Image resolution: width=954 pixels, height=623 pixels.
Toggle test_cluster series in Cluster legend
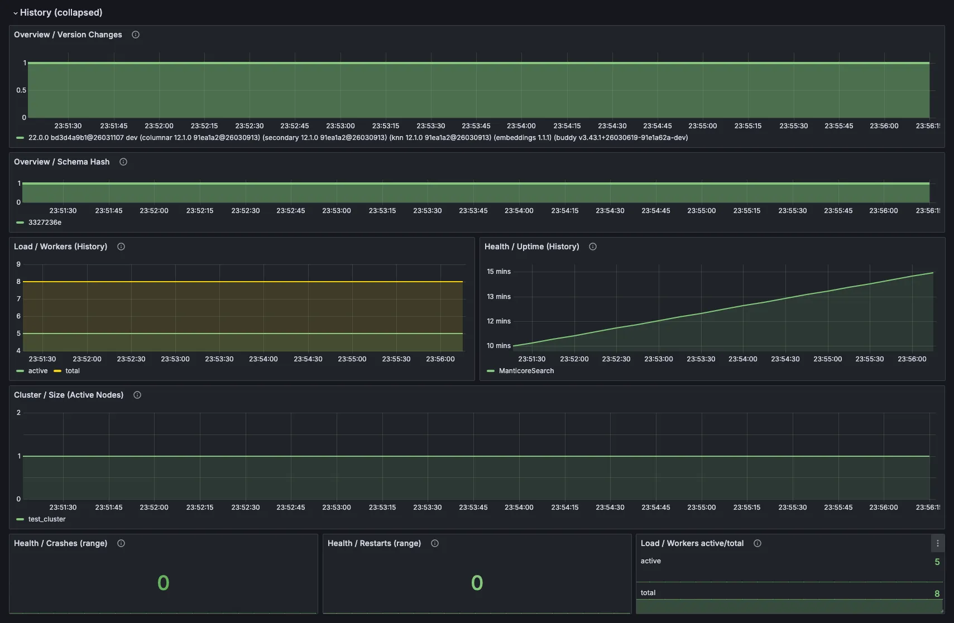(x=47, y=519)
